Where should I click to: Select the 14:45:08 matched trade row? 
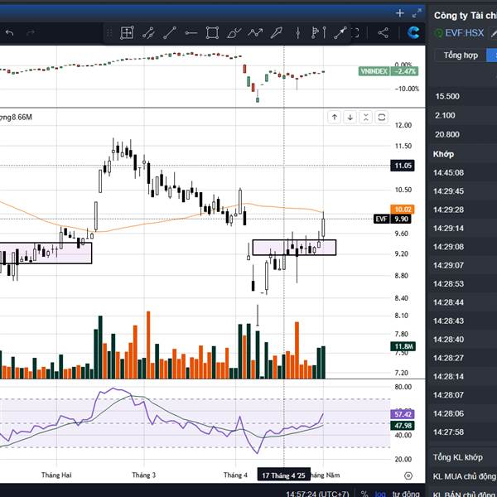click(463, 173)
